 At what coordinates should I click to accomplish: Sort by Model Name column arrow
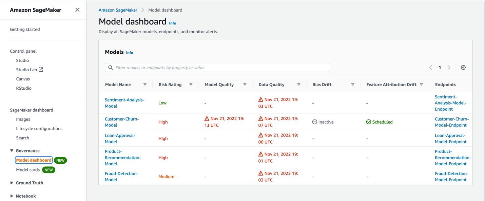point(145,85)
